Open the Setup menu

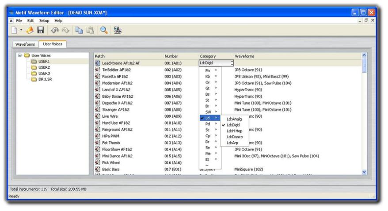pos(44,21)
